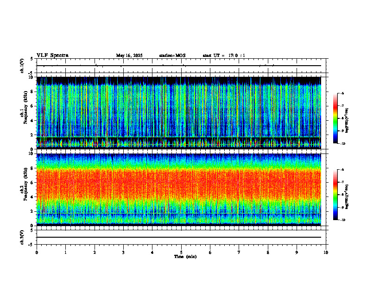367x283 pixels.
Task: Click the ch.2 spectrogram color bar
Action: click(335, 195)
